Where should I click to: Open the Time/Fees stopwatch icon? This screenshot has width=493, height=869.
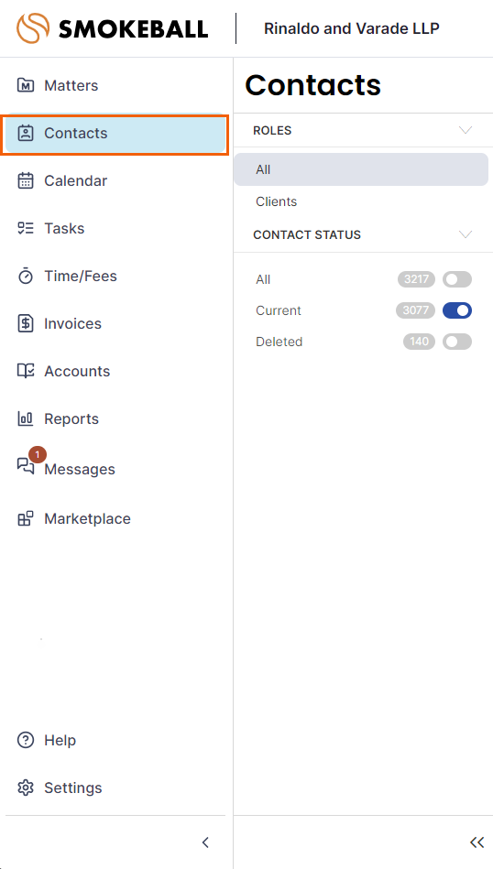[26, 276]
